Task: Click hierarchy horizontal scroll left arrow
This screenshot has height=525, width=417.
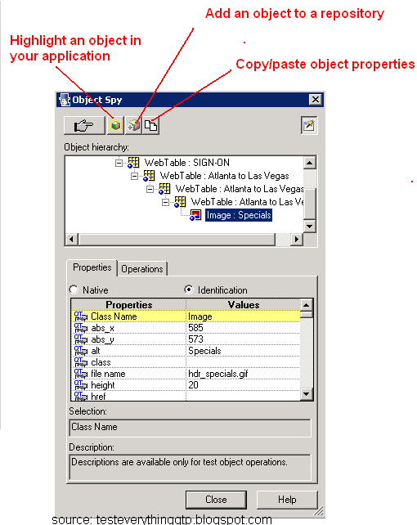Action: click(71, 240)
